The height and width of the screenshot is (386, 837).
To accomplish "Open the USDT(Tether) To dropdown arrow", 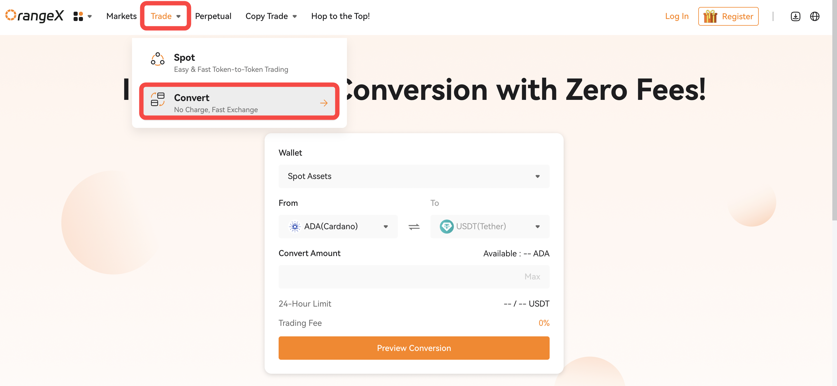I will [x=537, y=227].
